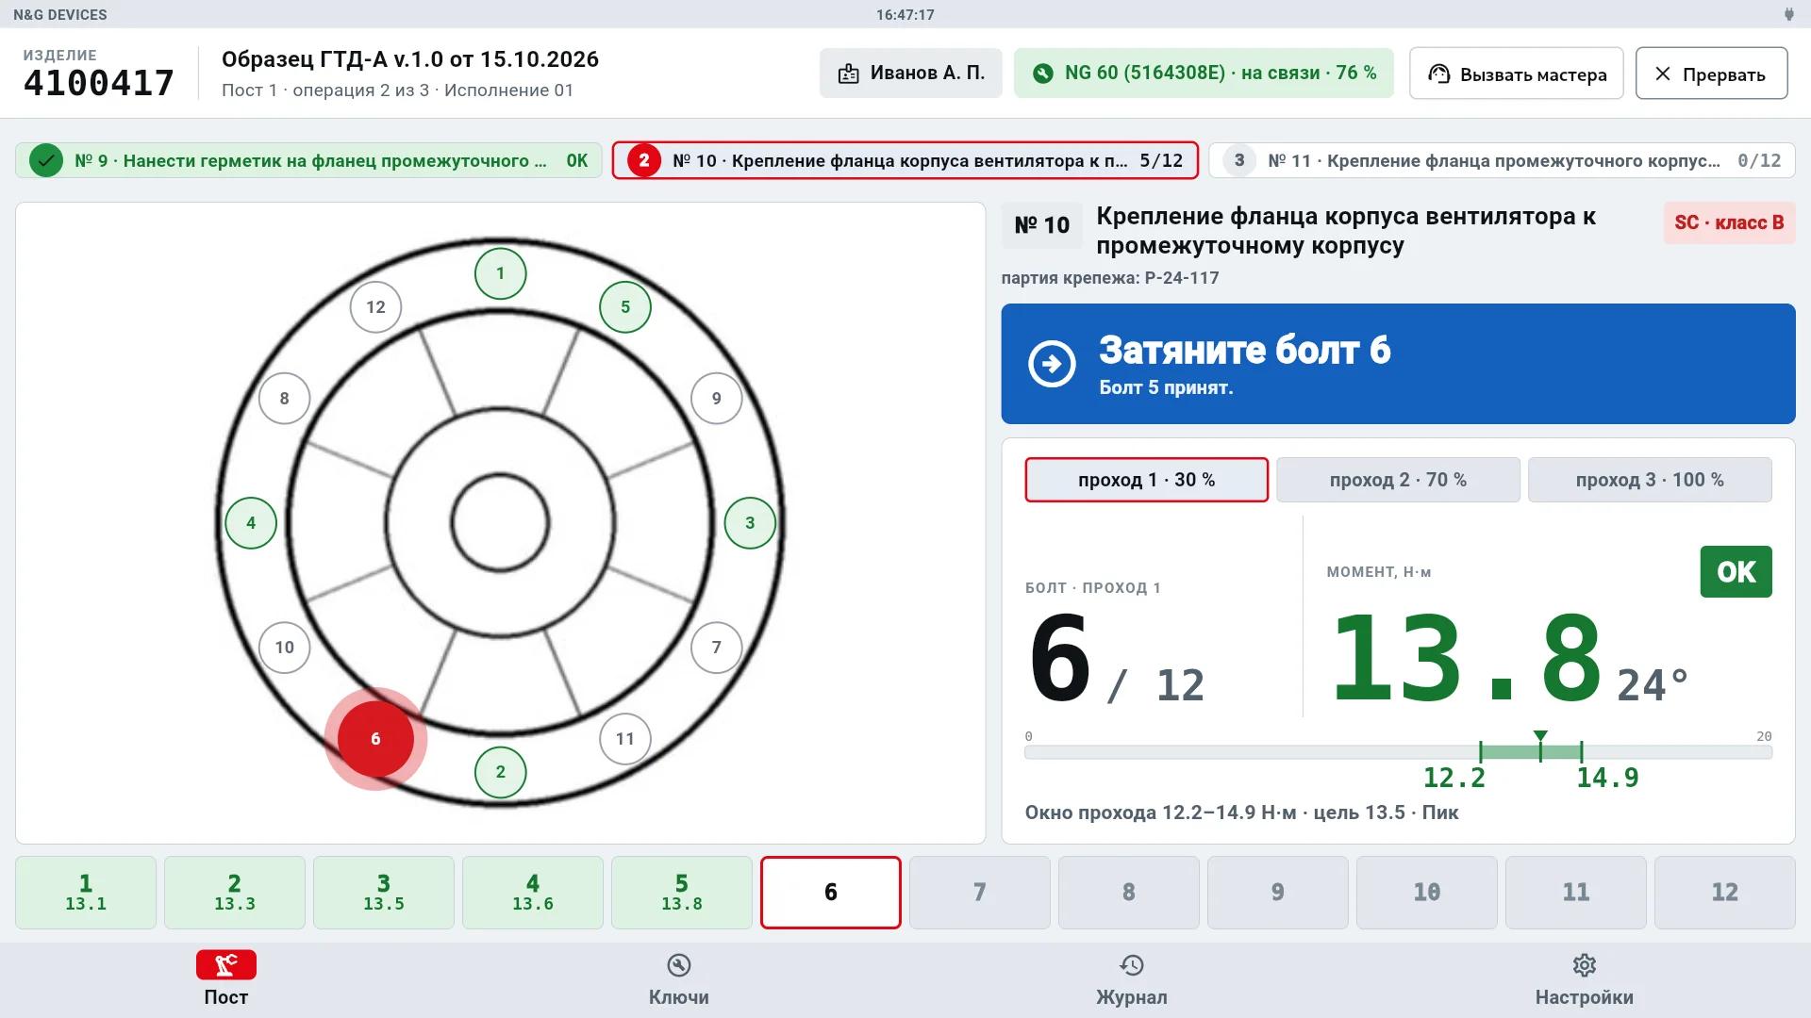Select bolt 9 marker on flange diagram
This screenshot has width=1811, height=1018.
[x=716, y=399]
